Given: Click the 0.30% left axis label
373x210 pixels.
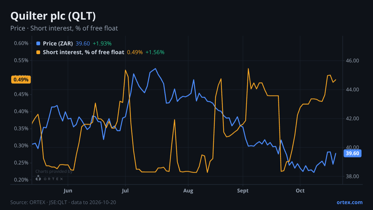Looking at the screenshot, I should click(x=21, y=146).
